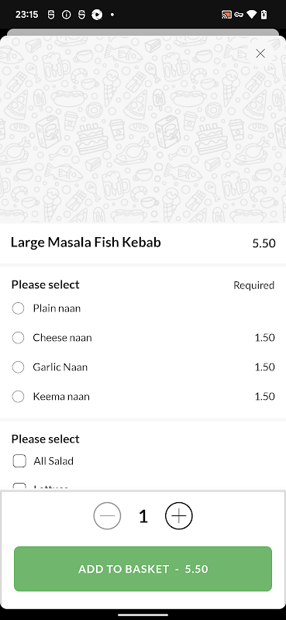Select Keema naan radio button

(18, 396)
